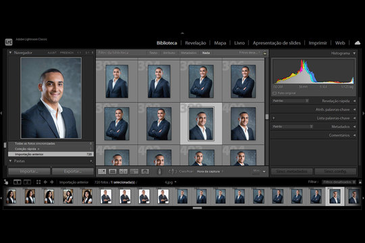Select the painter spray can tool
This screenshot has width=365, height=243.
(x=160, y=171)
